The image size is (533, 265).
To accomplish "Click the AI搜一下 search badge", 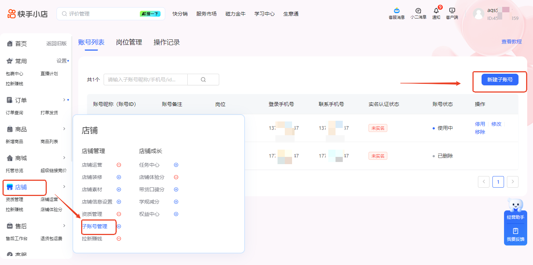I will point(150,14).
